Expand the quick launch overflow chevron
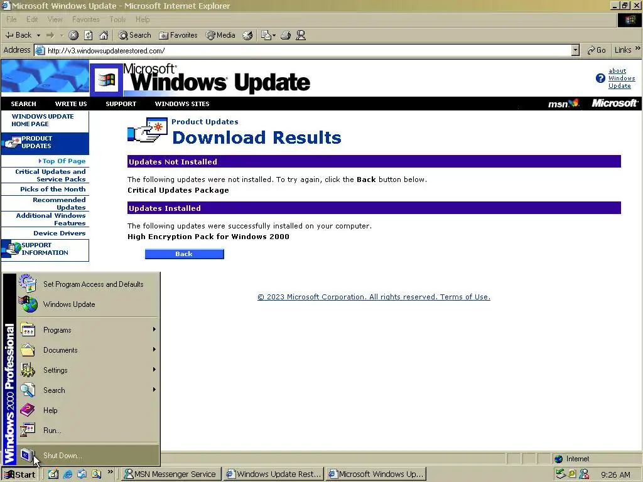 point(111,472)
